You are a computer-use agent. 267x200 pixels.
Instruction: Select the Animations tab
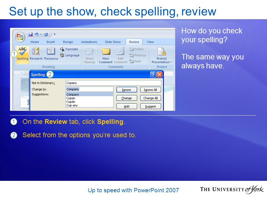[89, 42]
